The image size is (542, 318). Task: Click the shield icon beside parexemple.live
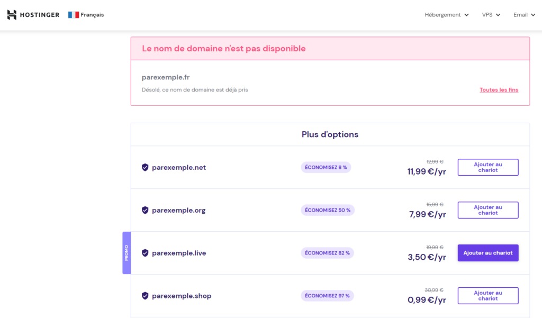tap(145, 253)
